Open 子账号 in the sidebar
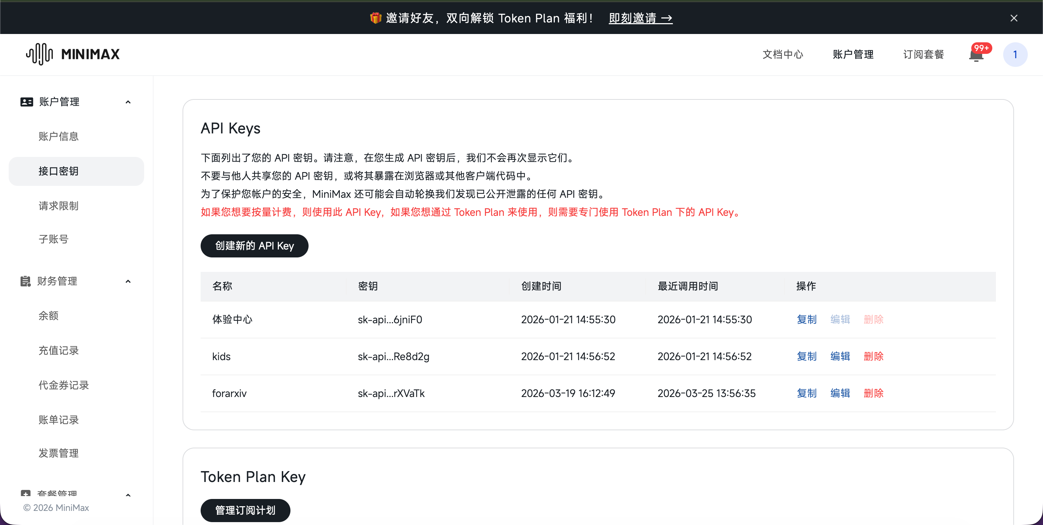 [54, 239]
